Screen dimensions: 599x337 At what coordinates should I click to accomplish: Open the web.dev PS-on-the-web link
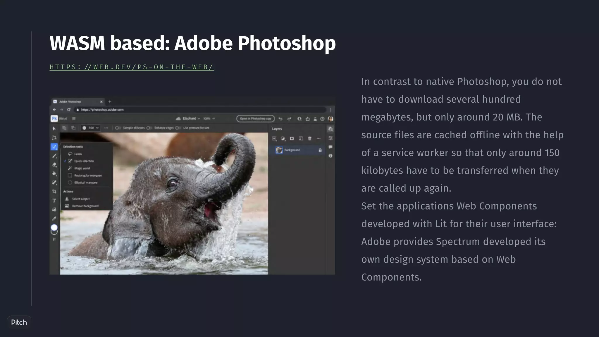point(132,67)
